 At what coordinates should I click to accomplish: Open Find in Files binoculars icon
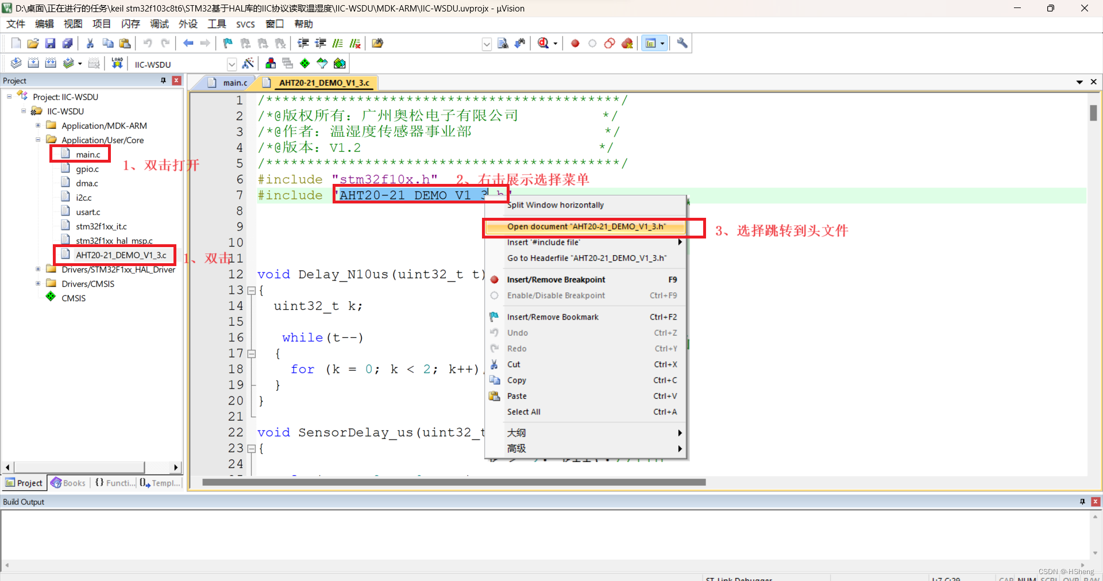(377, 43)
